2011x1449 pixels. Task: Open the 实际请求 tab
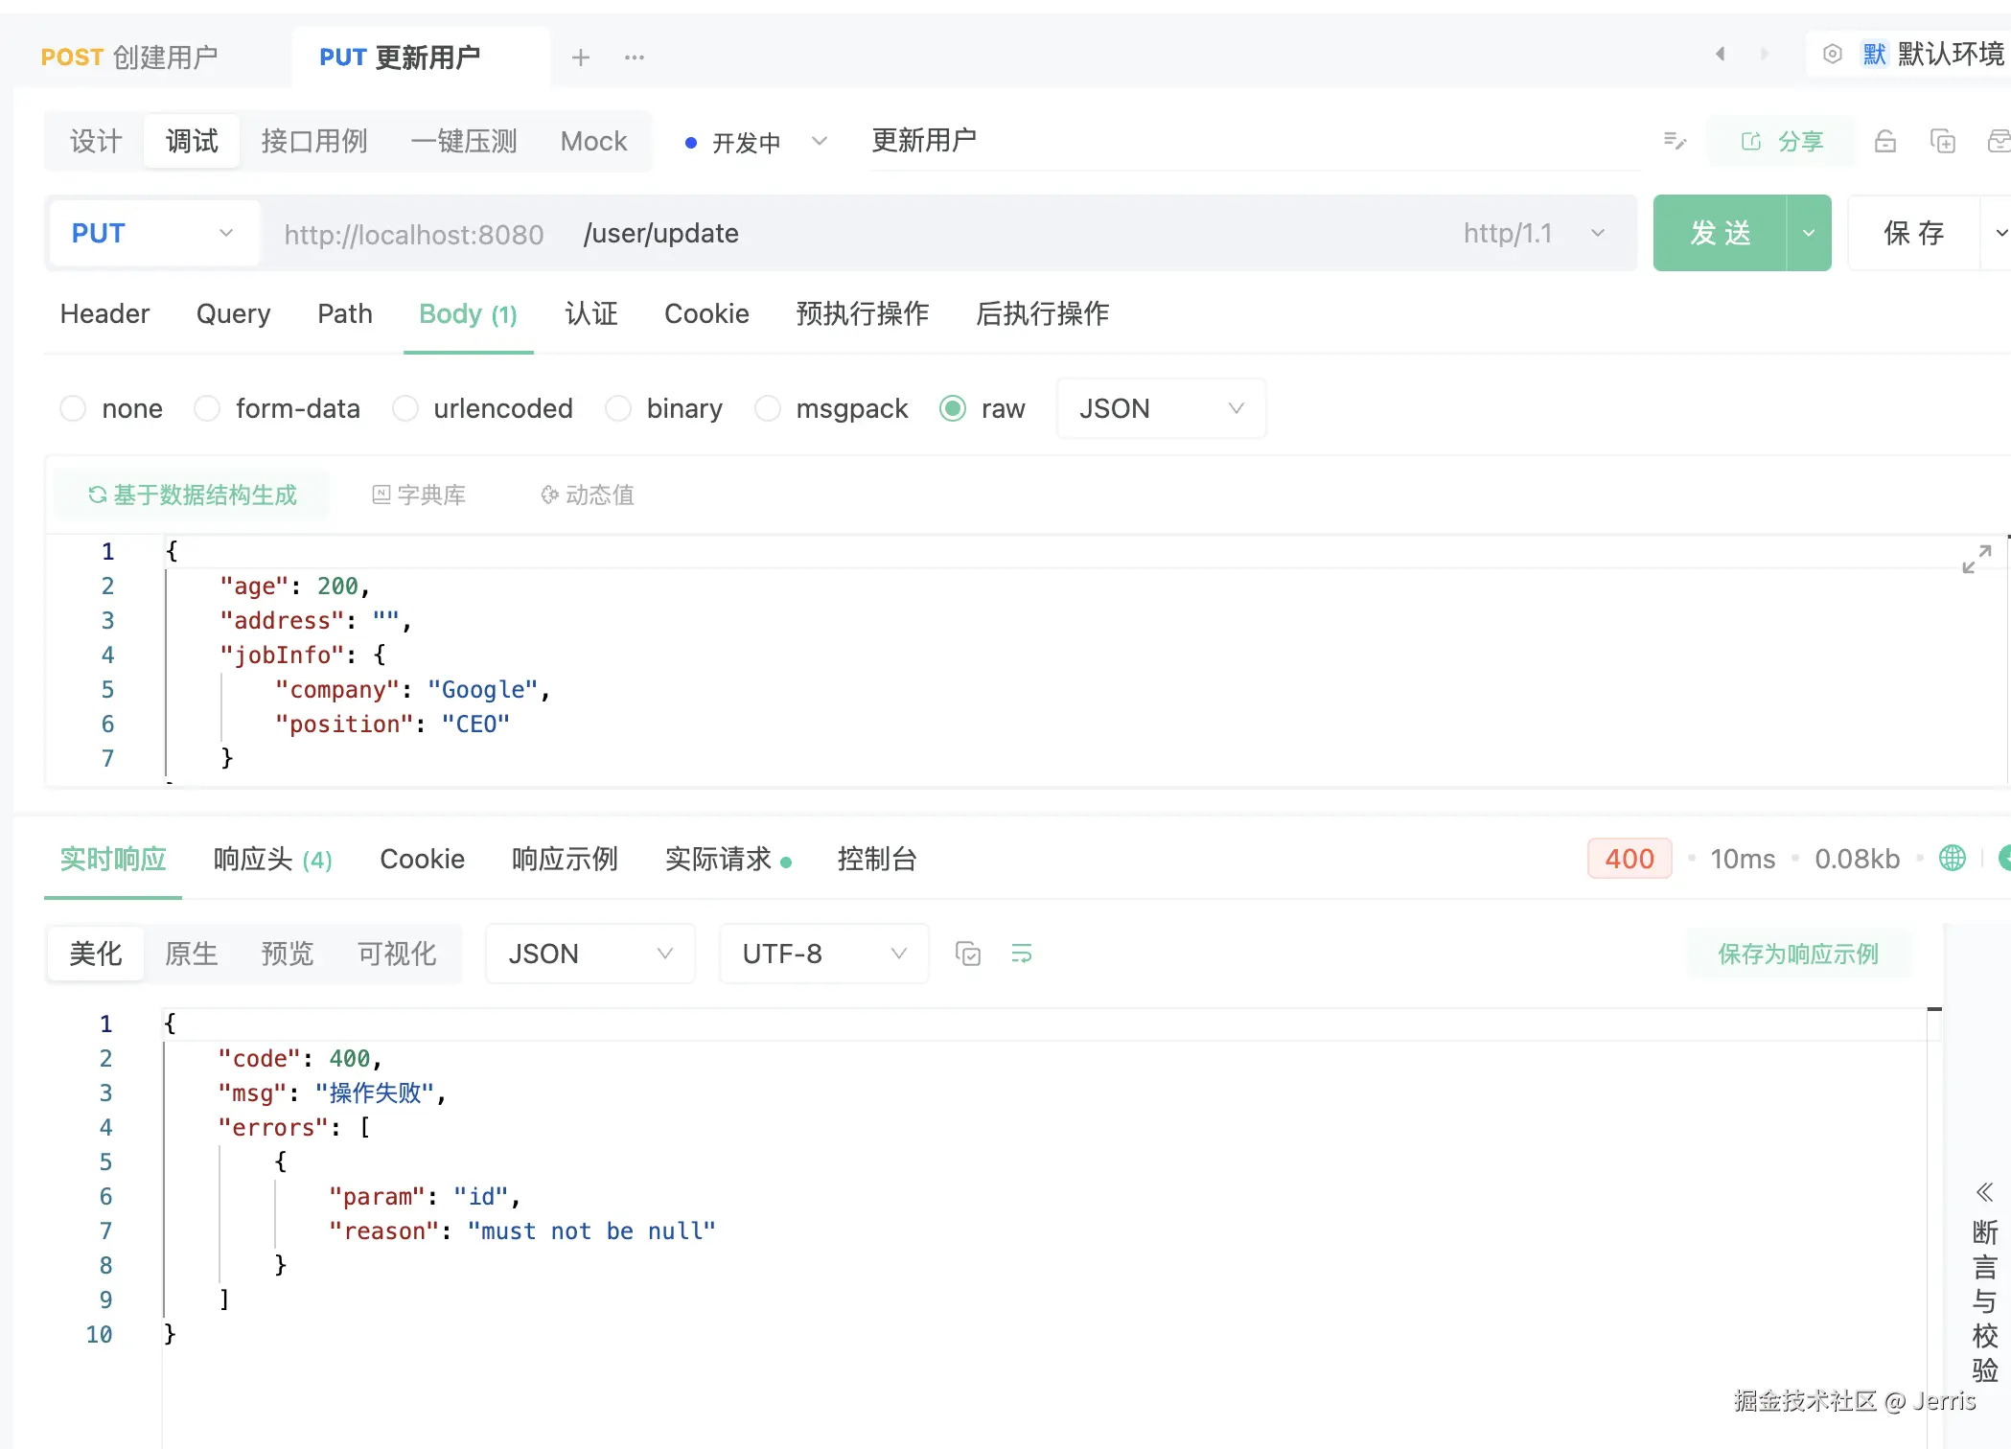click(x=727, y=859)
